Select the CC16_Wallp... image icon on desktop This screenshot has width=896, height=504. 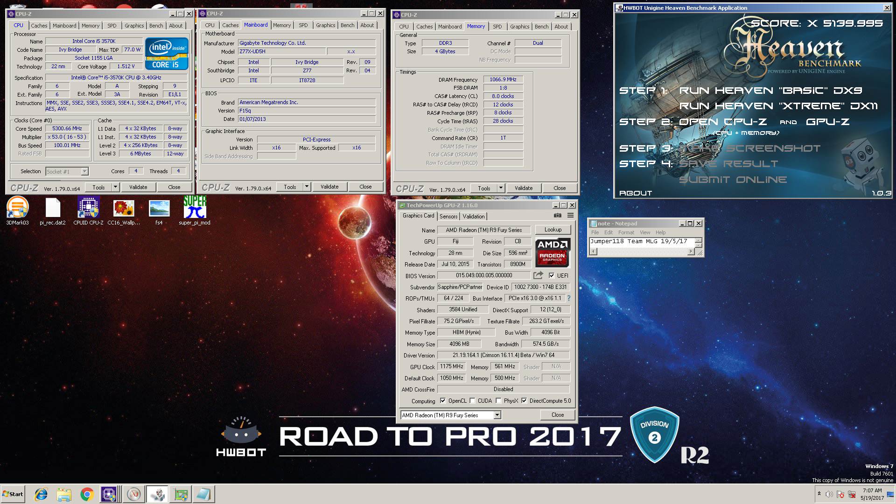(x=124, y=211)
